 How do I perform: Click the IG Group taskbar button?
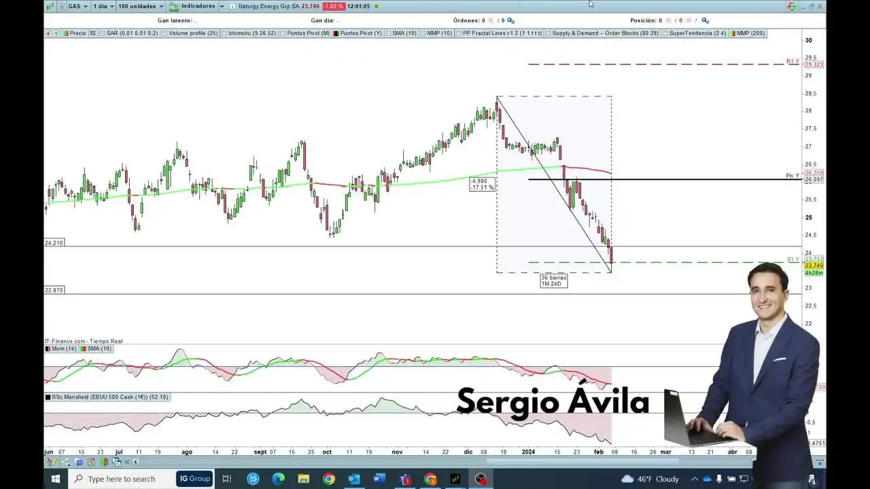click(x=195, y=479)
